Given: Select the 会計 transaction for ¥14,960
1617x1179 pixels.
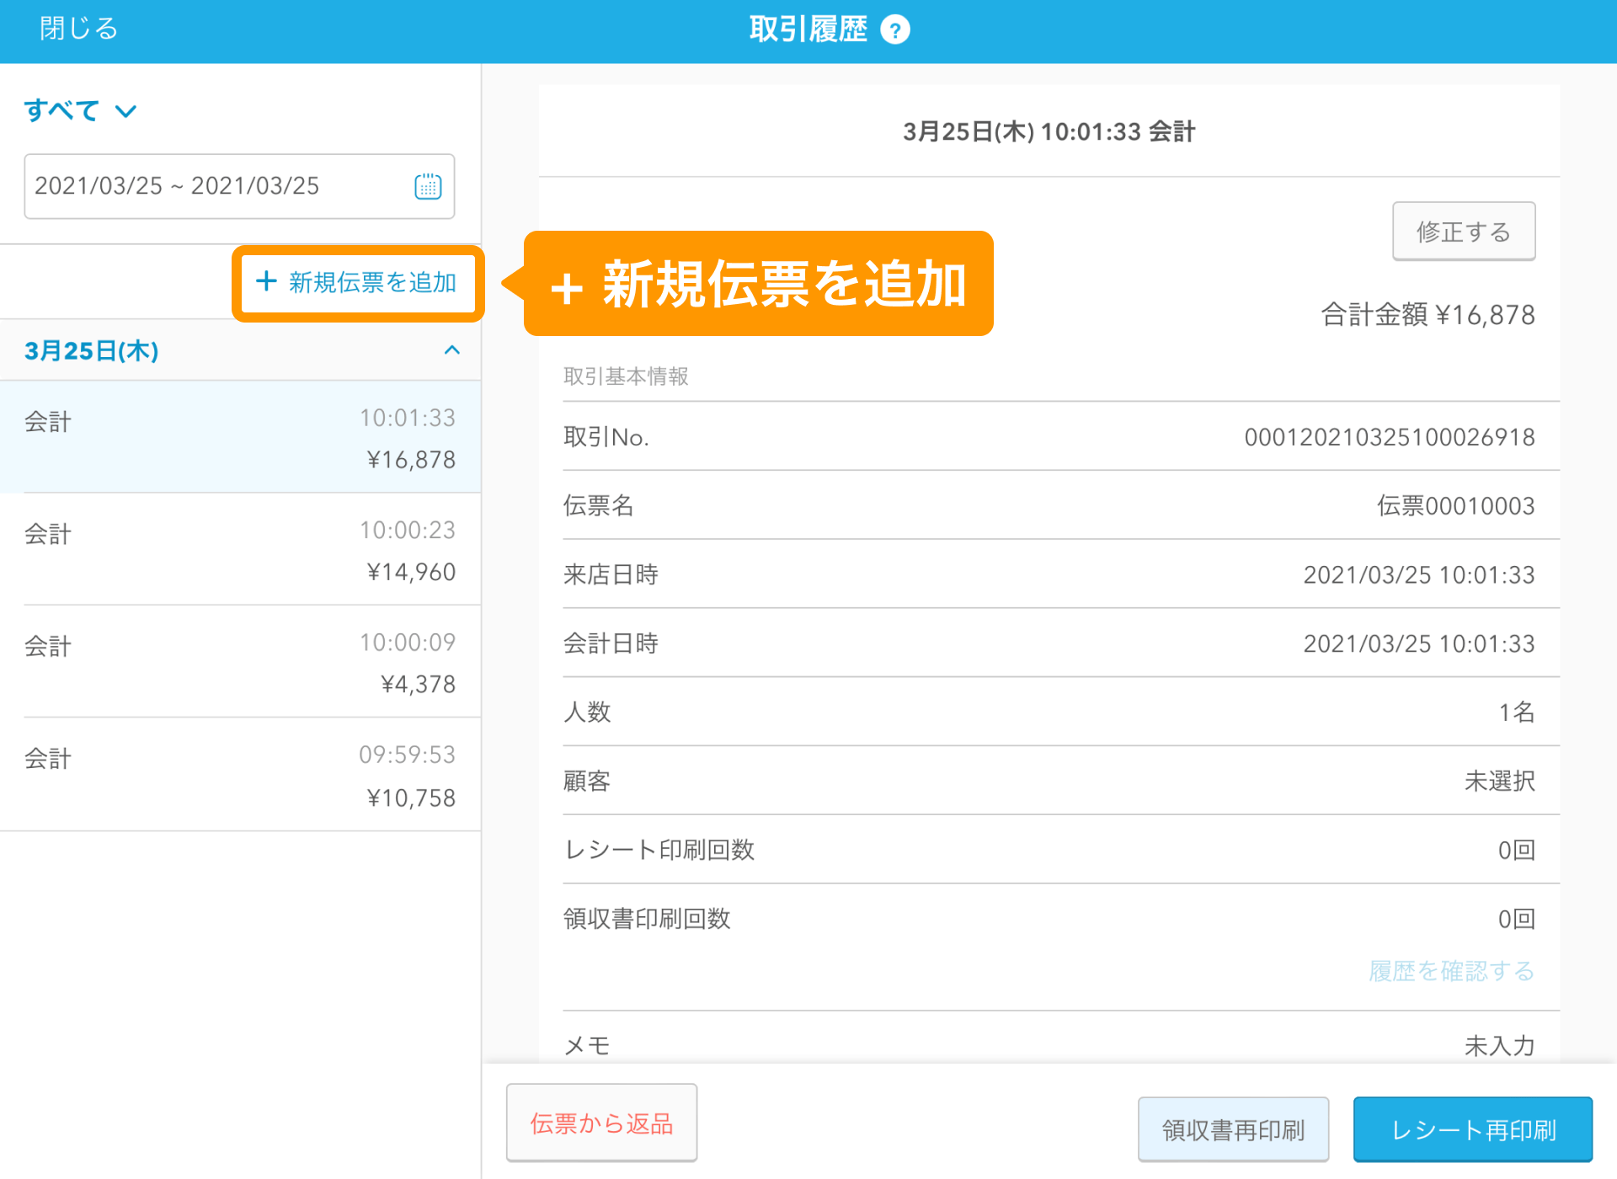Looking at the screenshot, I should point(240,551).
